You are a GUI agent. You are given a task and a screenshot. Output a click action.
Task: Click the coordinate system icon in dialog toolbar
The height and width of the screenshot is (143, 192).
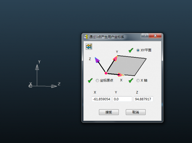tap(89, 46)
